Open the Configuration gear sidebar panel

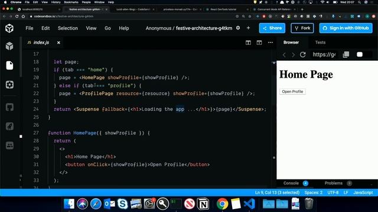pos(9,85)
